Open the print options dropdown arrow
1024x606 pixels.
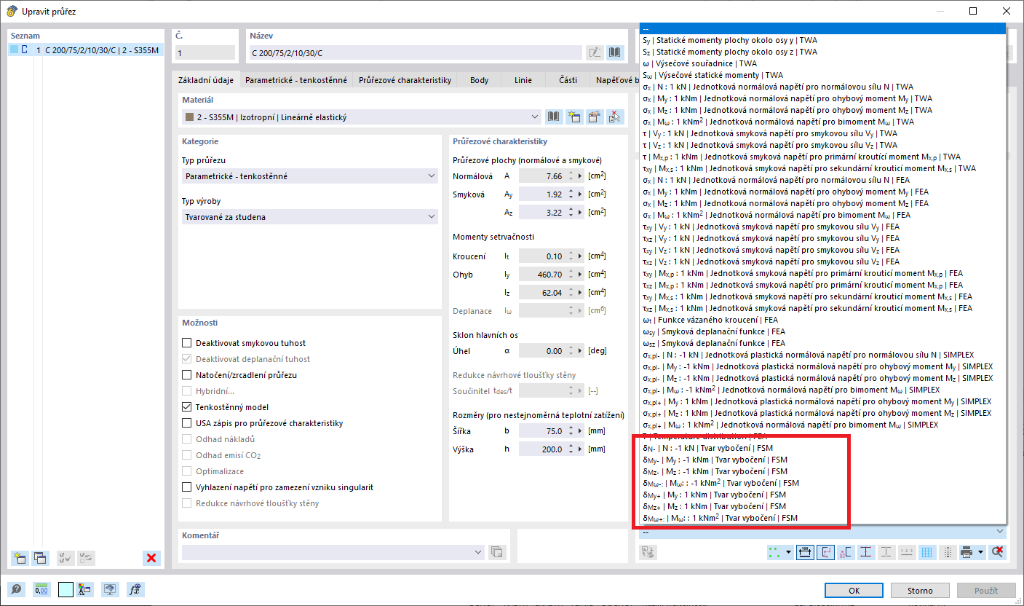point(980,552)
